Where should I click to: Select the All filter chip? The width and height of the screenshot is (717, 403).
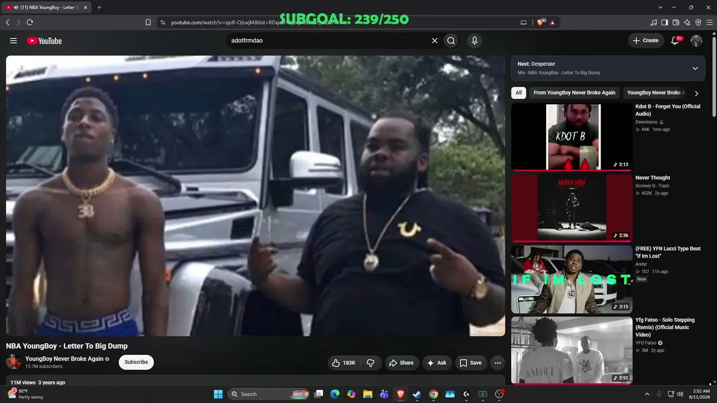[519, 93]
